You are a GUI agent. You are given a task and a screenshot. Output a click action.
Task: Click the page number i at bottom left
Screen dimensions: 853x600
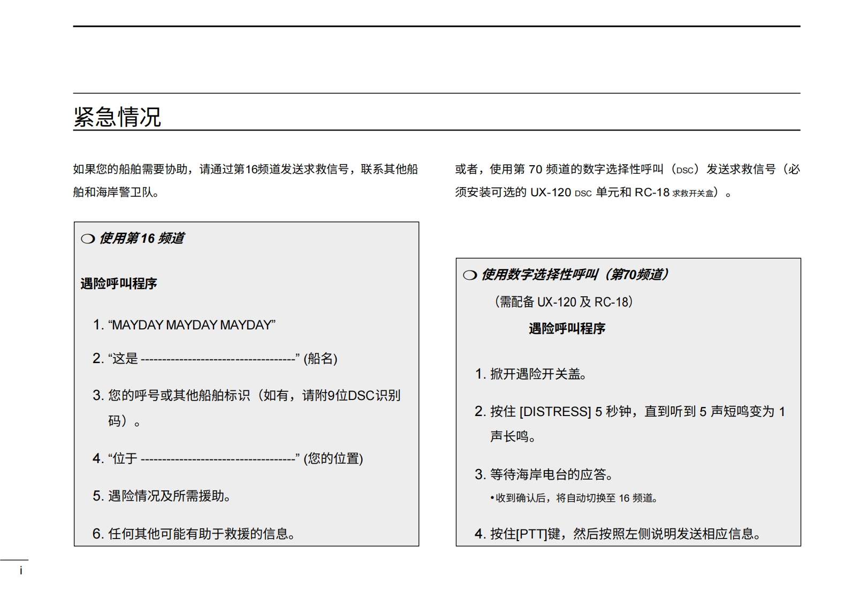point(21,571)
